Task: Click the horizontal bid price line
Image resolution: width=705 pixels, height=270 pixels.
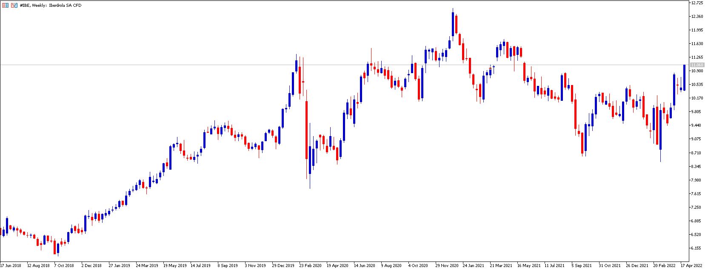Action: point(345,65)
